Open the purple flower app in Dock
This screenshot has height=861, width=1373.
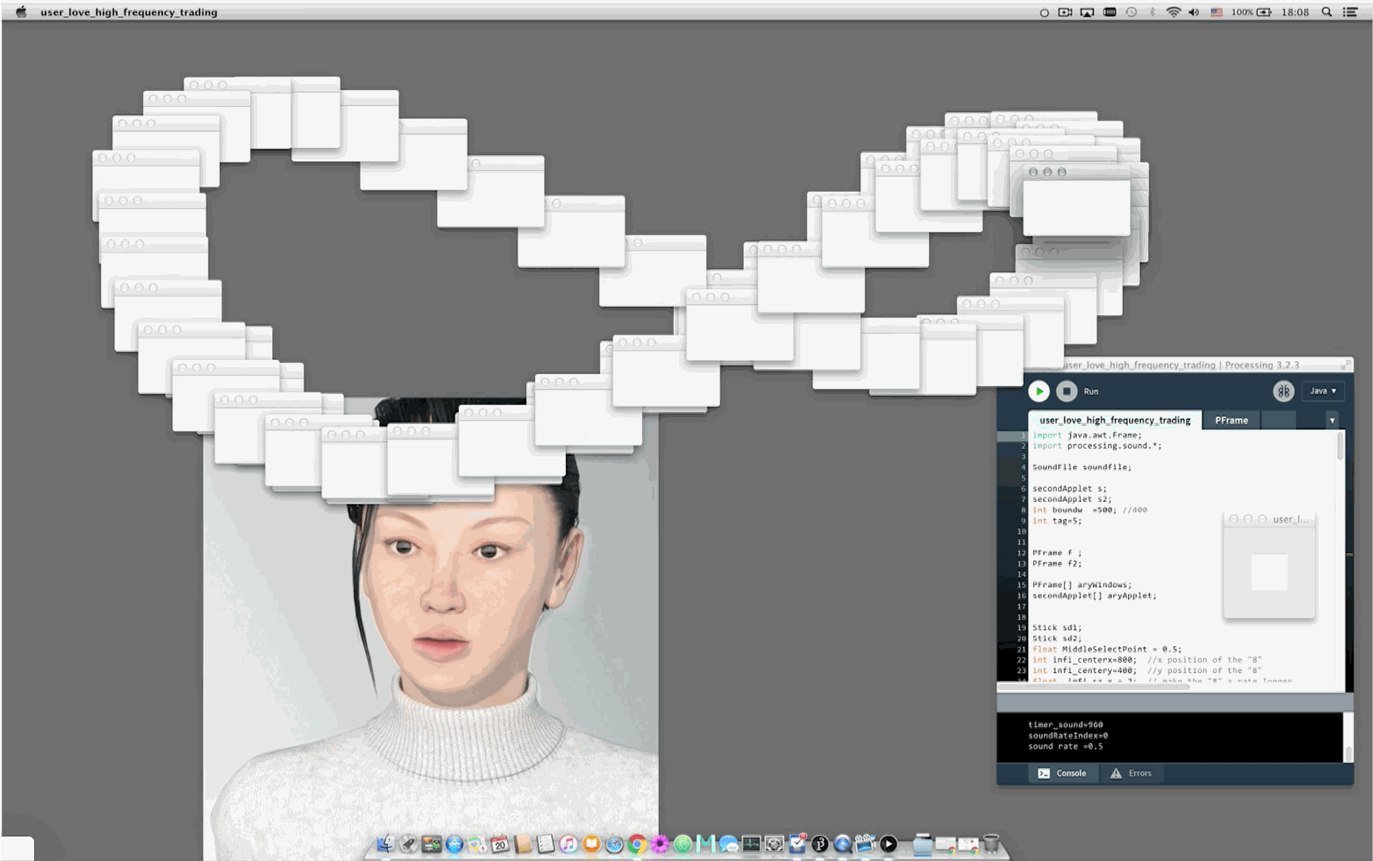(660, 843)
